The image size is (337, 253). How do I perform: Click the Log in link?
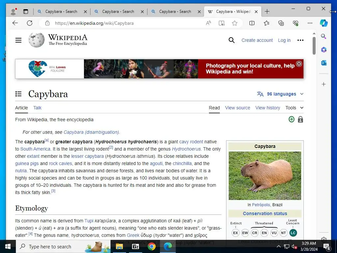[284, 40]
